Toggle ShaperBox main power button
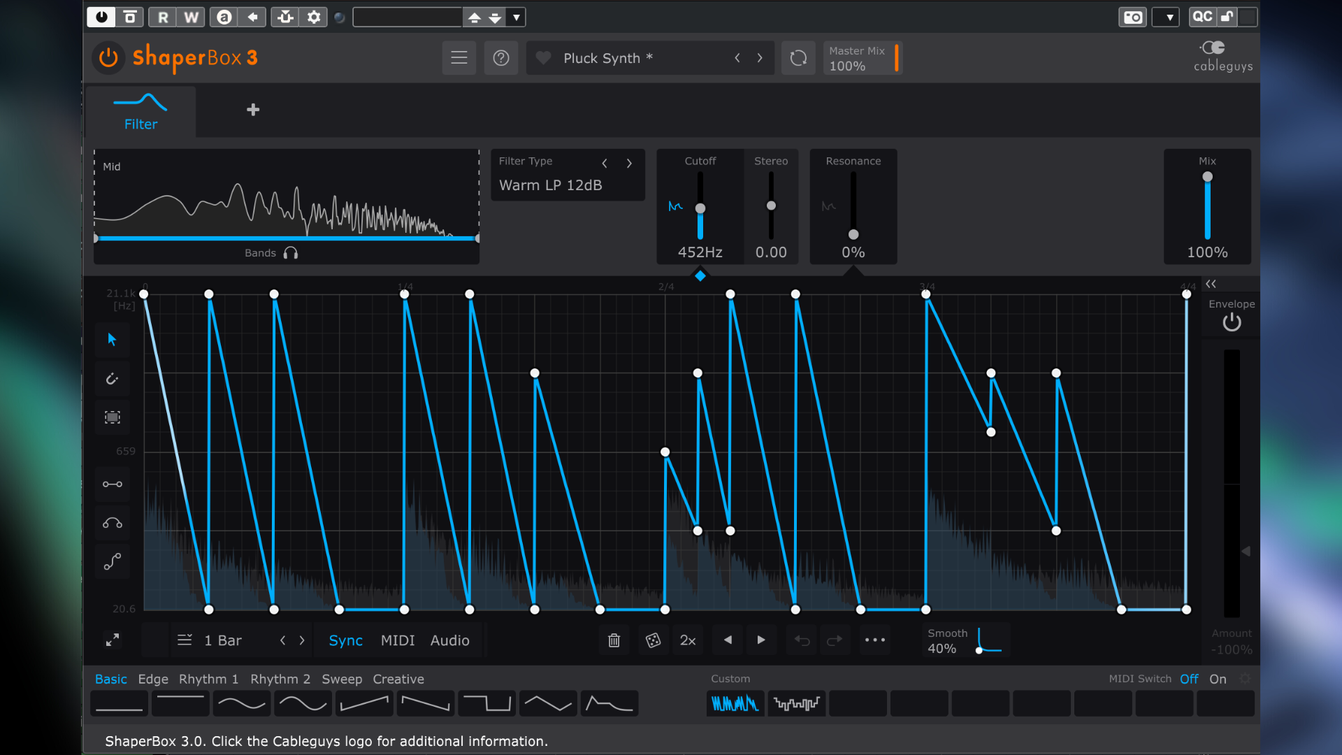Viewport: 1342px width, 755px height. pyautogui.click(x=108, y=58)
